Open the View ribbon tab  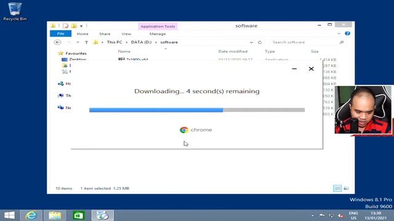point(126,34)
